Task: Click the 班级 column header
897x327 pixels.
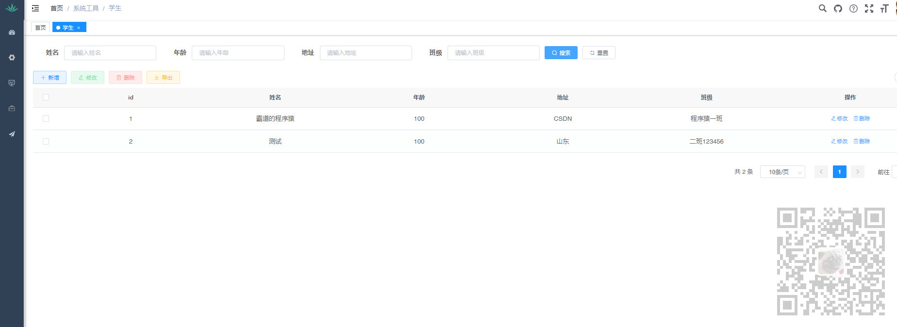Action: tap(707, 98)
